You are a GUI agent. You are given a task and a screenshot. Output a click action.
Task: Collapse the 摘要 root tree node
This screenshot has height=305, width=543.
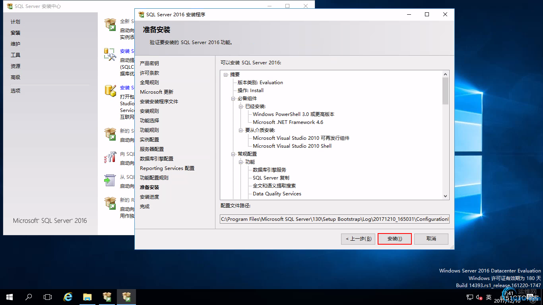click(226, 75)
